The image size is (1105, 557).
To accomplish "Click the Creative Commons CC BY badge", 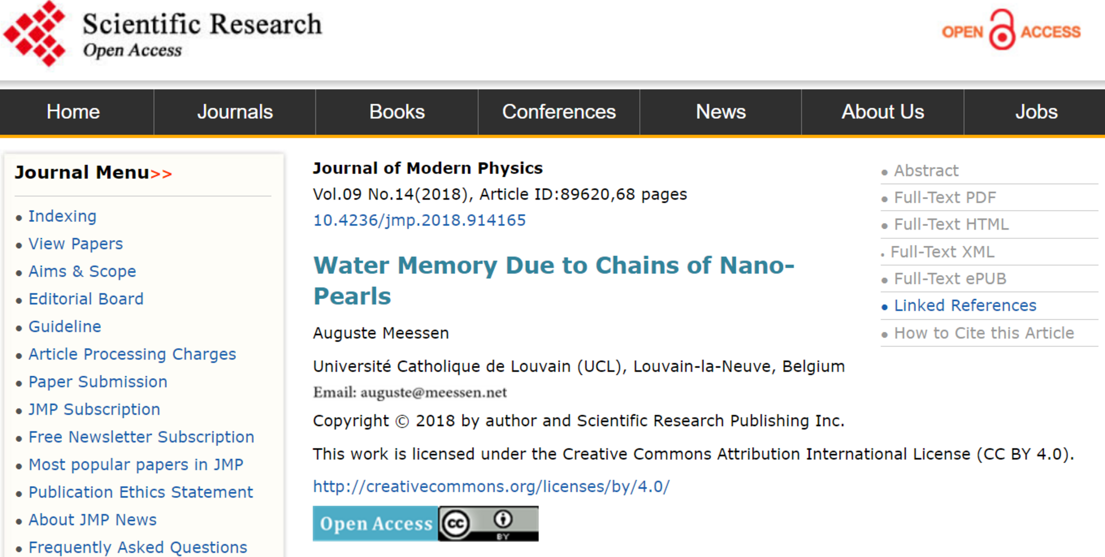I will [488, 523].
